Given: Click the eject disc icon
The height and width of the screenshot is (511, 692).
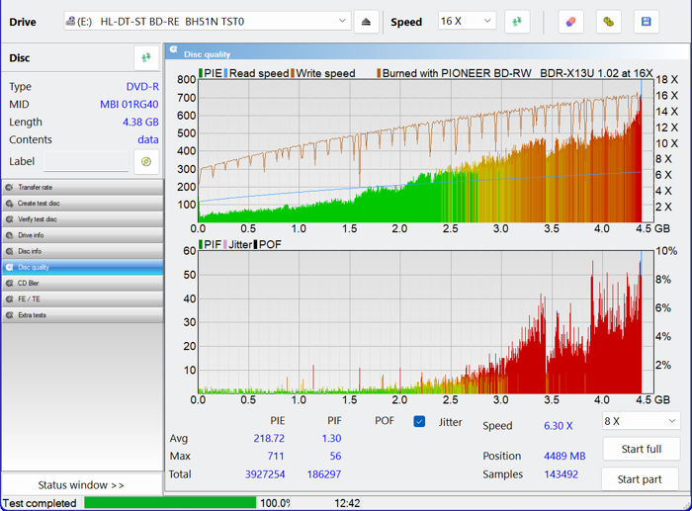Looking at the screenshot, I should pyautogui.click(x=367, y=22).
